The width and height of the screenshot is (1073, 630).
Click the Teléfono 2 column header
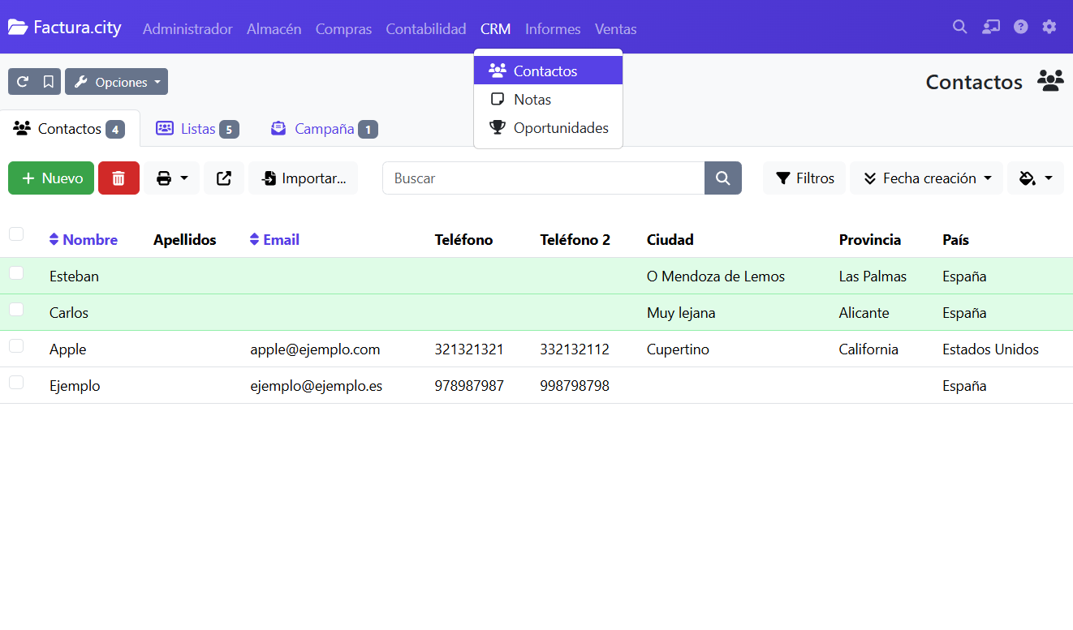pyautogui.click(x=575, y=240)
